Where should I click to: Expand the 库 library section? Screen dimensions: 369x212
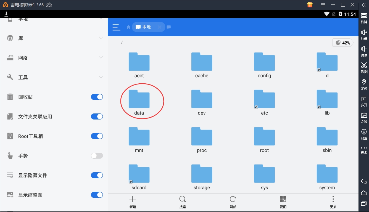tap(101, 38)
